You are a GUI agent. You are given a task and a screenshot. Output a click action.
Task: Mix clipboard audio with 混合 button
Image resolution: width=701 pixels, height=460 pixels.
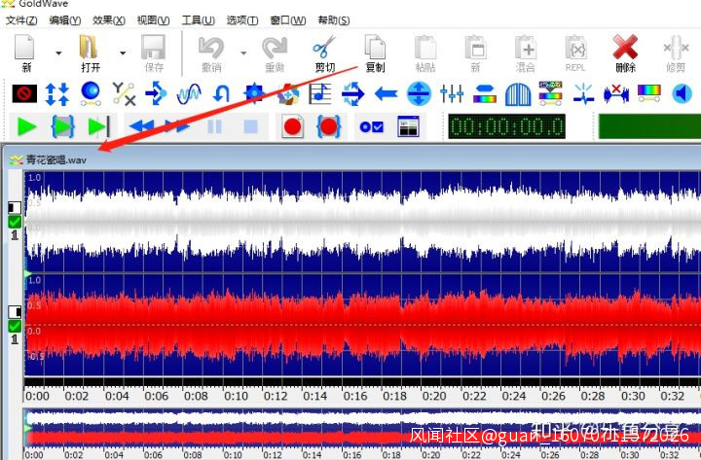526,53
